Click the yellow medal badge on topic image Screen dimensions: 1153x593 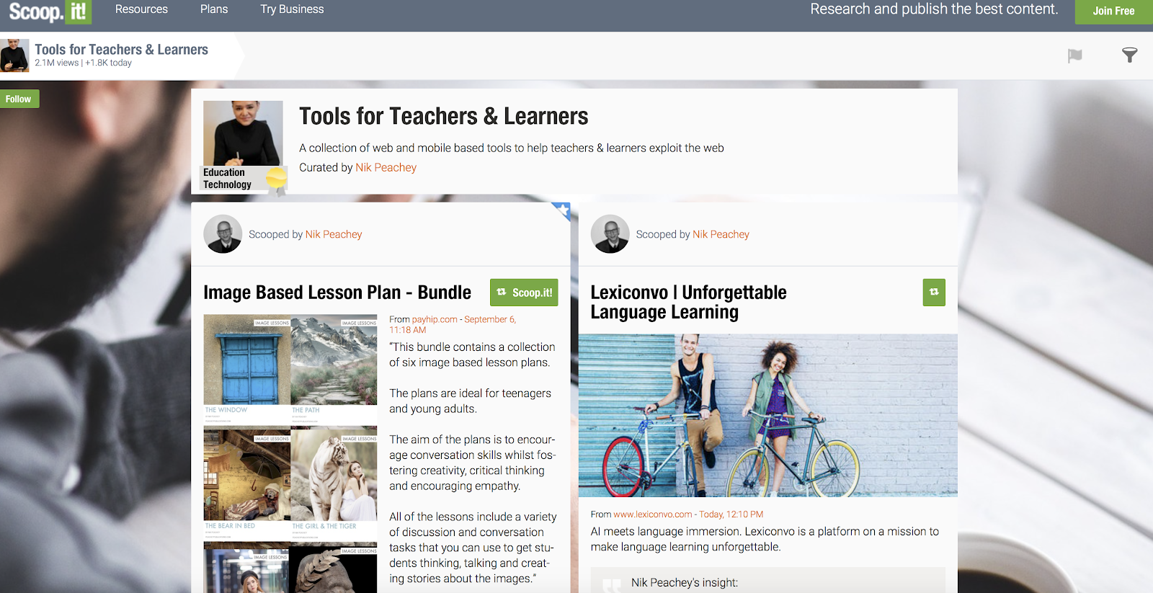[277, 179]
